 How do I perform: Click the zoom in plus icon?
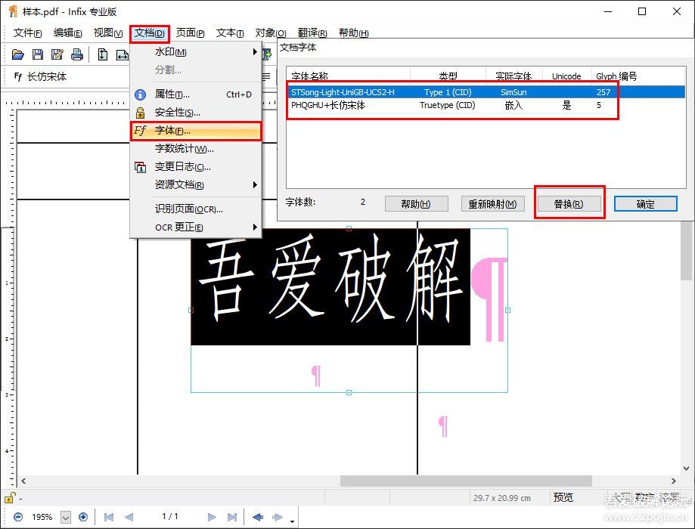point(83,517)
